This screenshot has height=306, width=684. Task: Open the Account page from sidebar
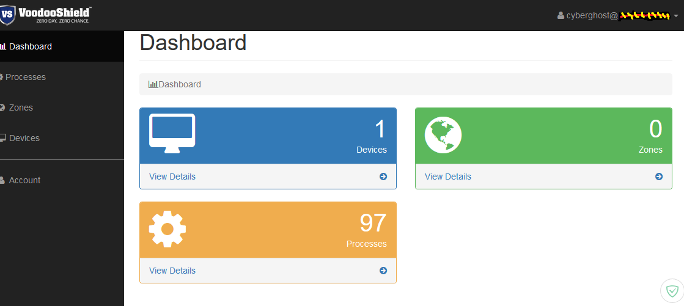(24, 180)
